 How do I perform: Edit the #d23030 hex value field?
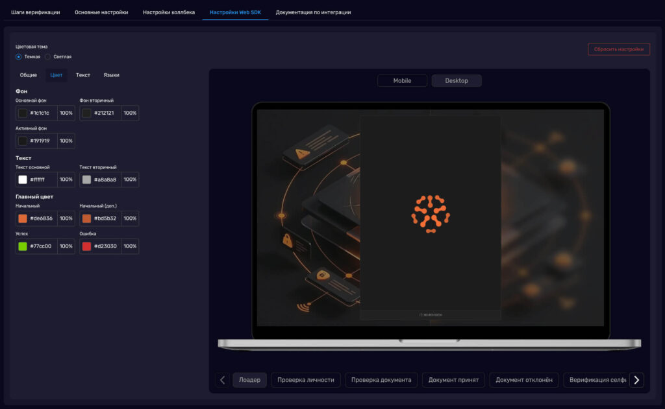point(107,246)
